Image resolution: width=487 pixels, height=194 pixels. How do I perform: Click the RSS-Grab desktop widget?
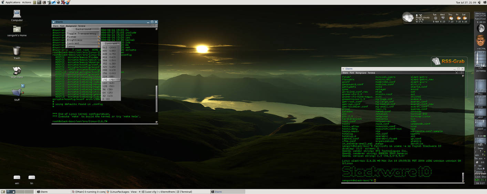(x=448, y=61)
